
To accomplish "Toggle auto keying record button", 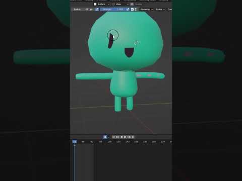I will click(x=105, y=137).
